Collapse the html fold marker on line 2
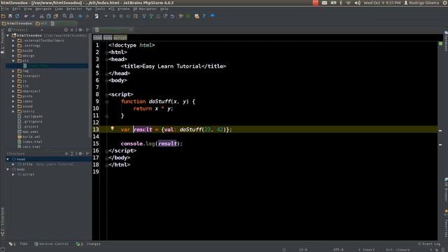This screenshot has height=252, width=448. (x=106, y=52)
